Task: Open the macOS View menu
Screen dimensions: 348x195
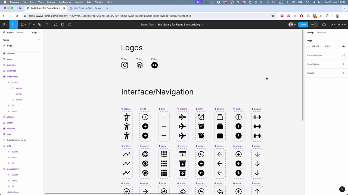Action: click(x=41, y=2)
